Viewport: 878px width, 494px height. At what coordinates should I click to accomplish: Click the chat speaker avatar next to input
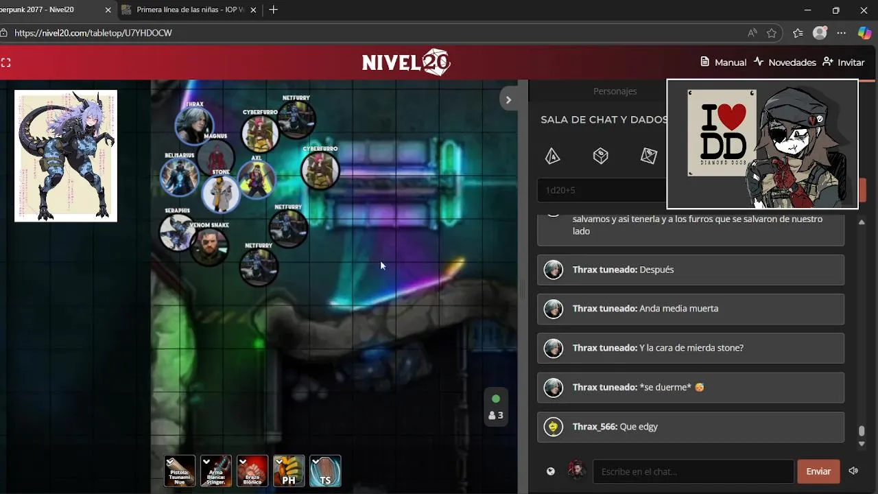coord(577,471)
